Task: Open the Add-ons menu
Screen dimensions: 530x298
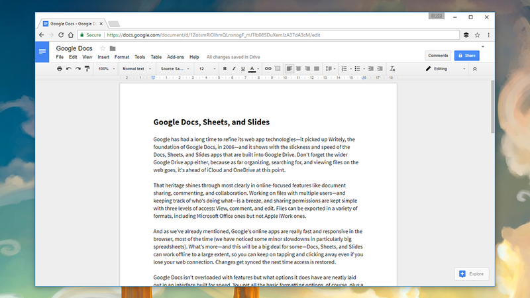Action: click(176, 57)
